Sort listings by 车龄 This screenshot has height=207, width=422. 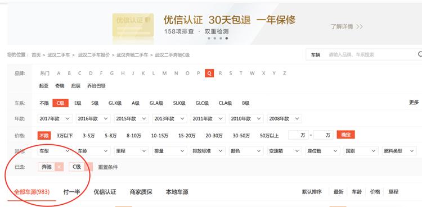pos(357,192)
